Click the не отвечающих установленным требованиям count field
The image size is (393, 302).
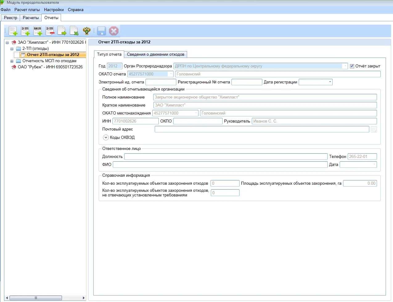(x=225, y=193)
